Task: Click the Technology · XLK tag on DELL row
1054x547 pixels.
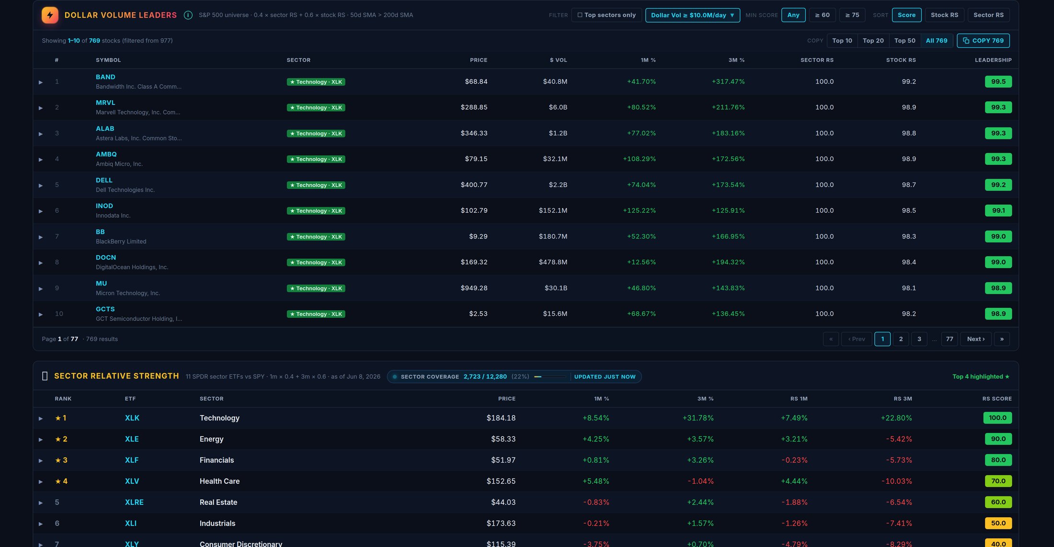Action: pos(316,185)
